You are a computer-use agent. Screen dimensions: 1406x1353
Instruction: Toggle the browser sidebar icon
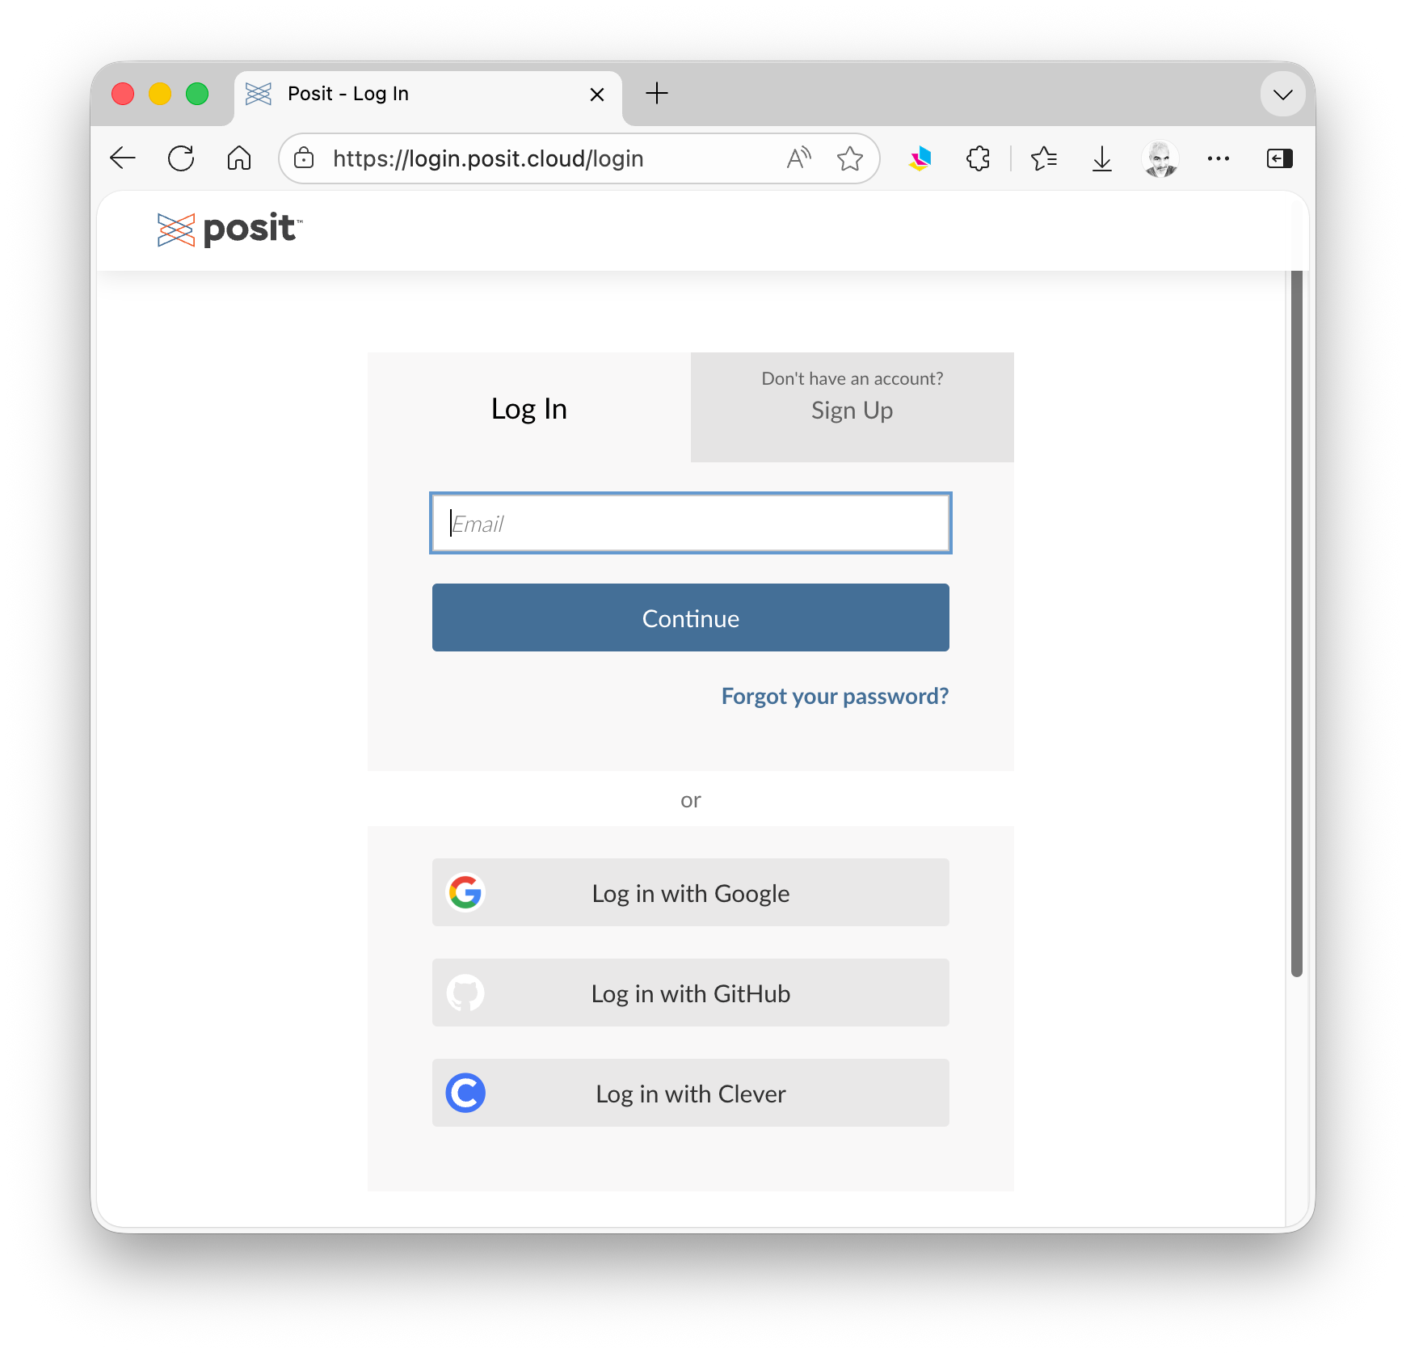tap(1280, 158)
